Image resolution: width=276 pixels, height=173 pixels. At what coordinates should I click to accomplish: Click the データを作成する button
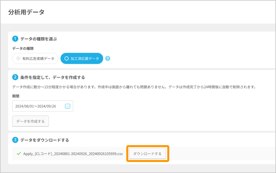tap(31, 121)
